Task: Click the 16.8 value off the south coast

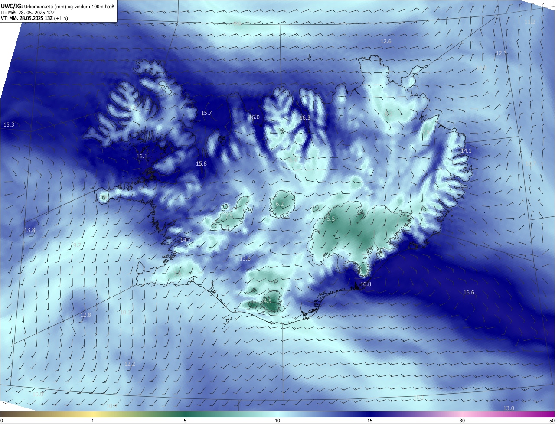Action: click(x=366, y=284)
